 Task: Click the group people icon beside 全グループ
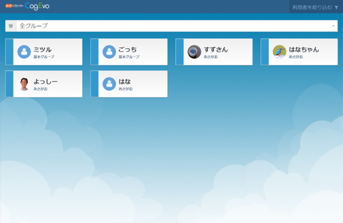pyautogui.click(x=11, y=26)
